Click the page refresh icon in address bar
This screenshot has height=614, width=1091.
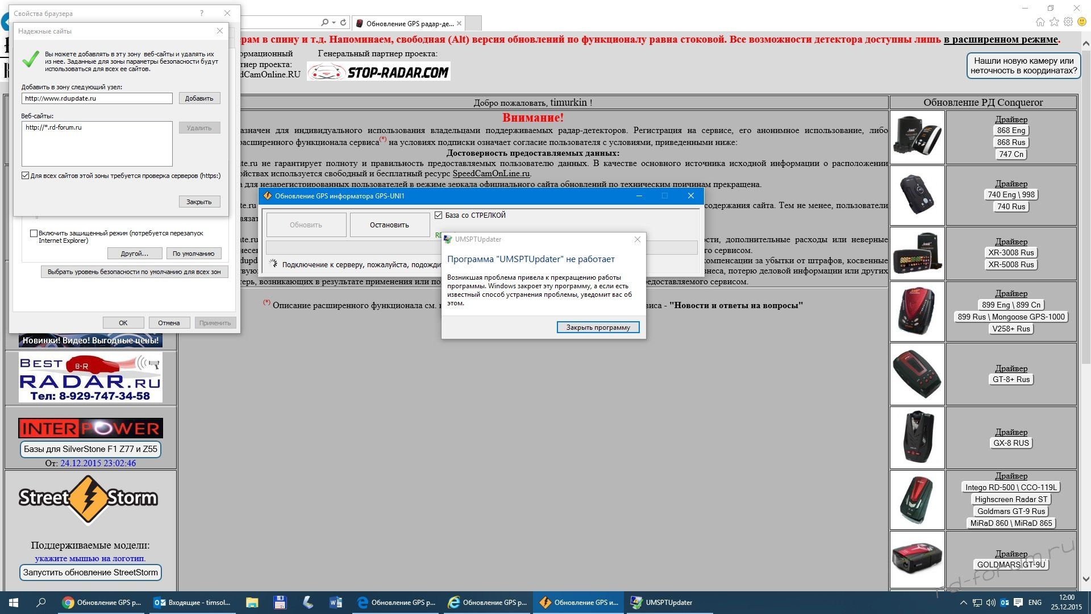coord(343,23)
